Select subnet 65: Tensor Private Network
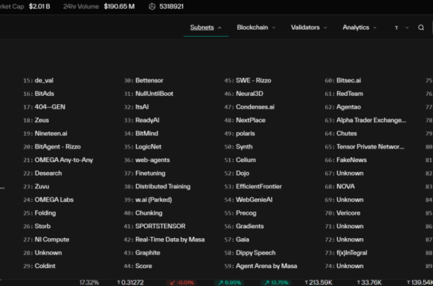The width and height of the screenshot is (433, 286). 364,146
